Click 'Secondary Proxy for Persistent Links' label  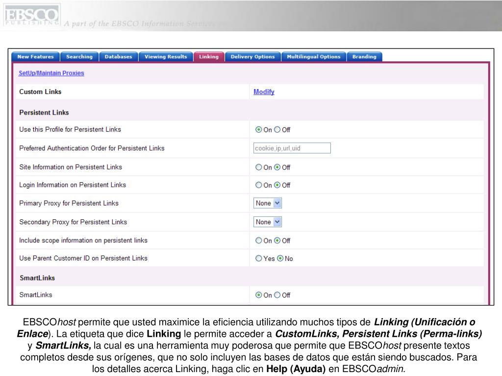[73, 222]
